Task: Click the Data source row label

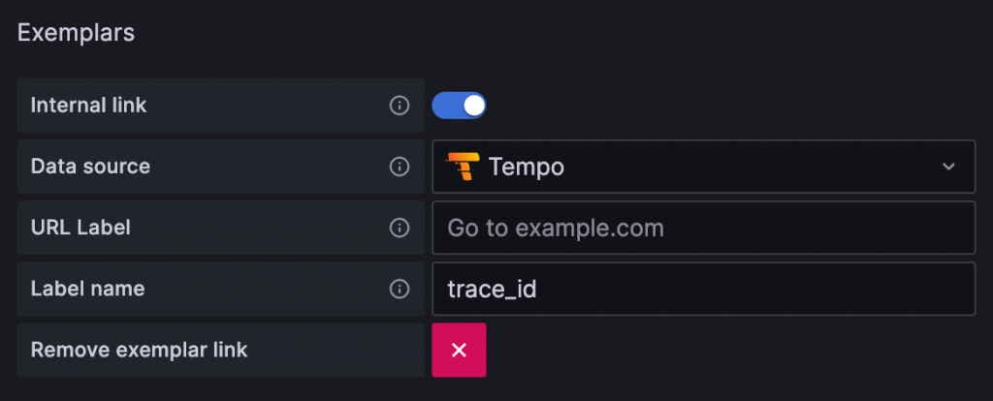Action: point(90,167)
